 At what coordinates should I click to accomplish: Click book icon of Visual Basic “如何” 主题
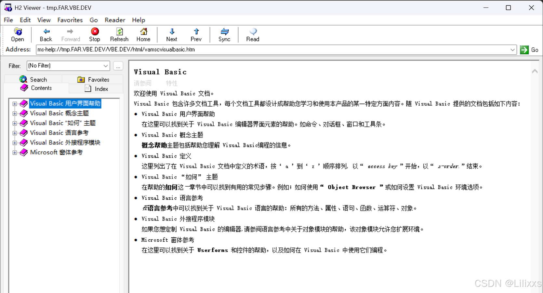tap(24, 123)
